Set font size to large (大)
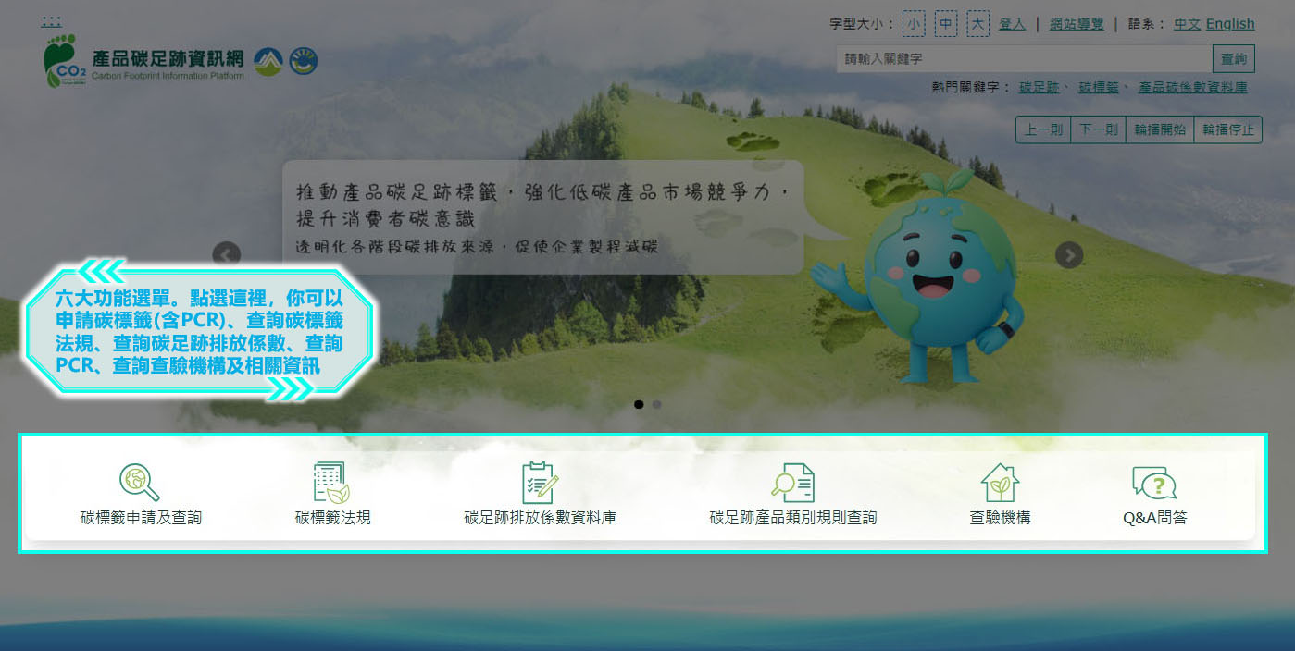Image resolution: width=1295 pixels, height=651 pixels. (x=978, y=24)
